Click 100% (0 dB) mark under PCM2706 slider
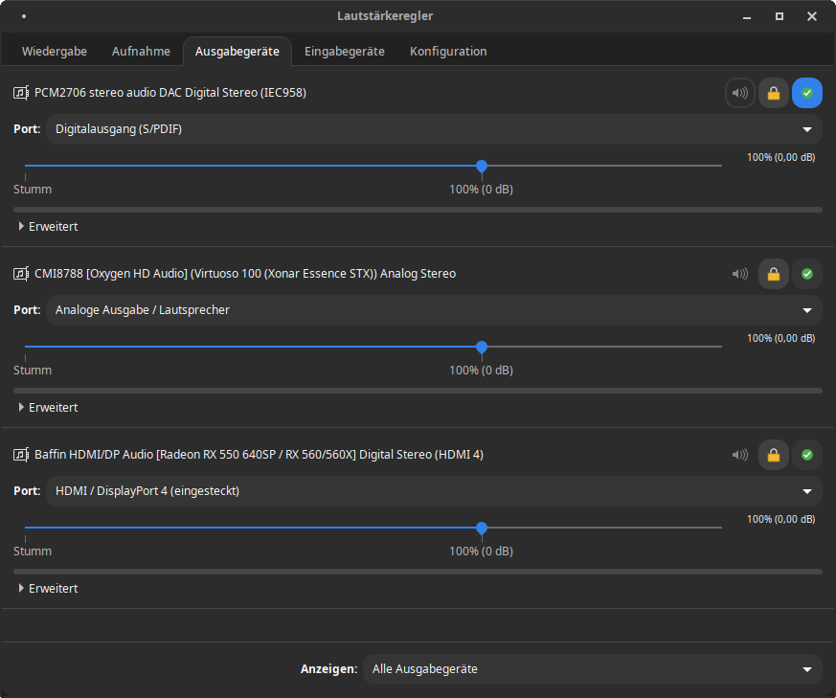836x698 pixels. (x=481, y=190)
